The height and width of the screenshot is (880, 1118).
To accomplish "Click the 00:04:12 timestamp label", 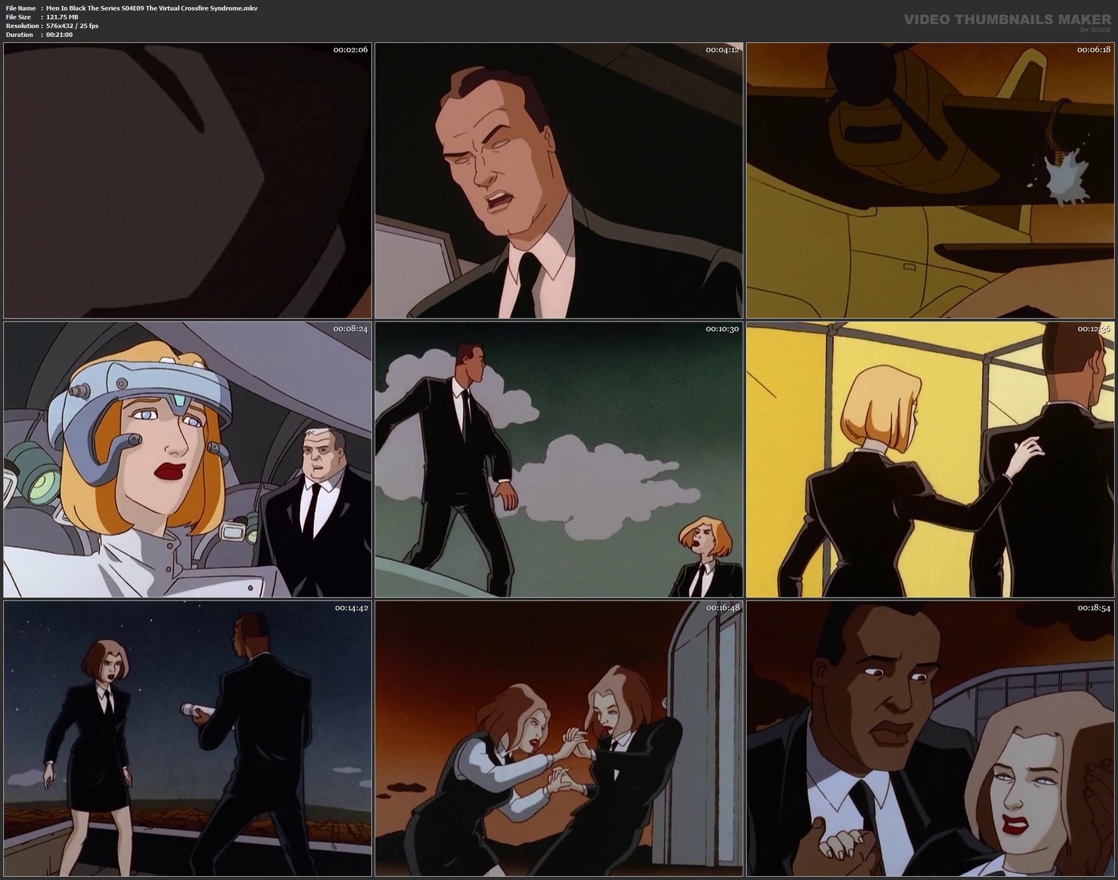I will (x=722, y=50).
